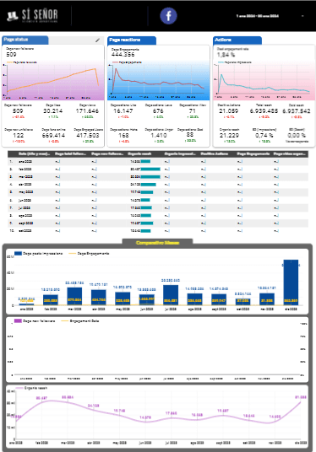Click the Facebook logo icon in header
The width and height of the screenshot is (316, 452).
coord(168,15)
